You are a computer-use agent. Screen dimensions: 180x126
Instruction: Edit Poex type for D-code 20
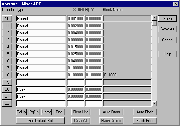point(41,89)
